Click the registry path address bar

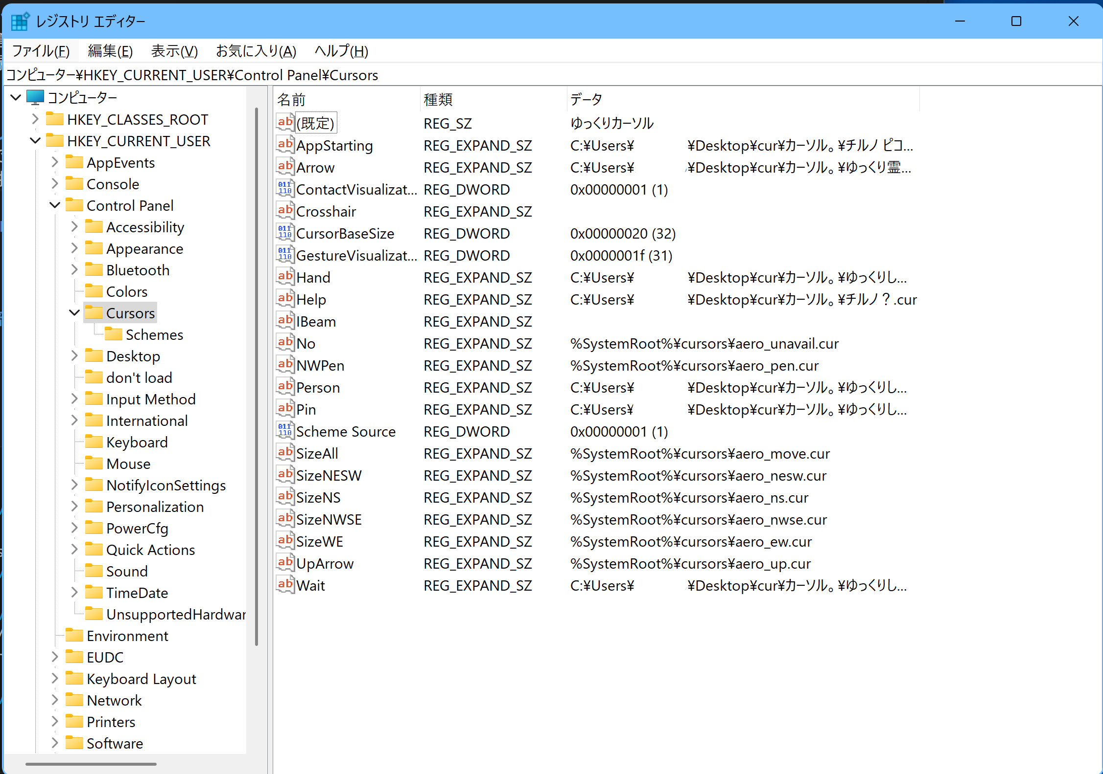point(552,75)
